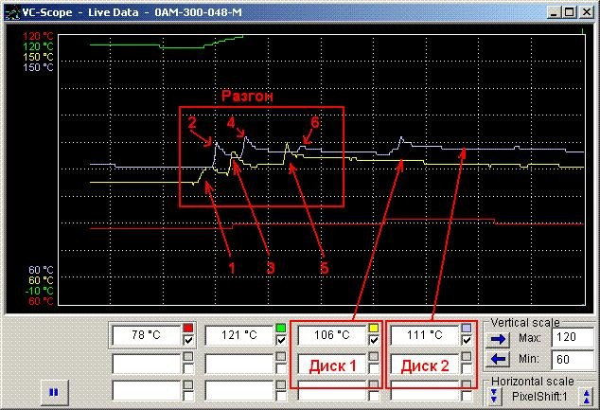Click the Vertical scale Min field showing 60
600x410 pixels.
tap(573, 360)
